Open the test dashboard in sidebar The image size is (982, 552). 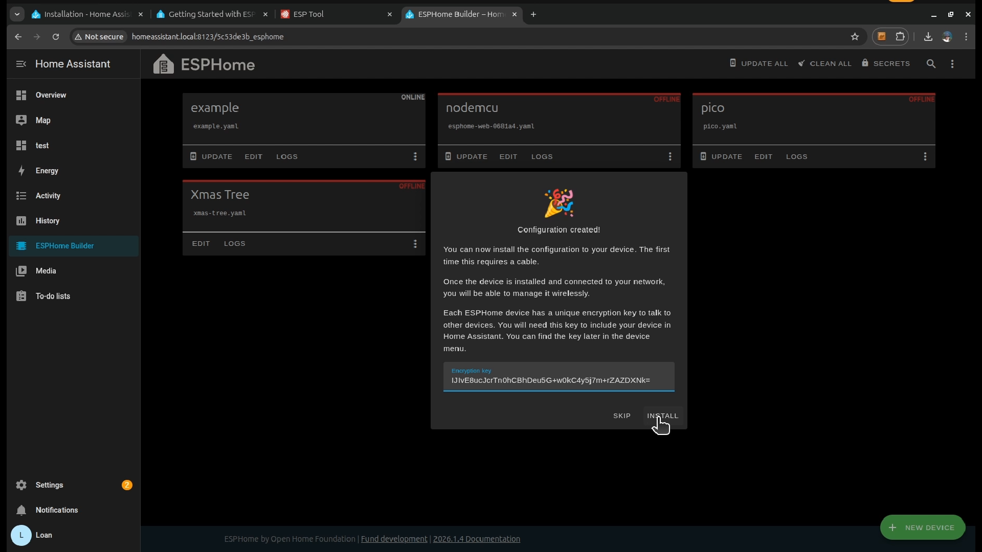pyautogui.click(x=74, y=145)
